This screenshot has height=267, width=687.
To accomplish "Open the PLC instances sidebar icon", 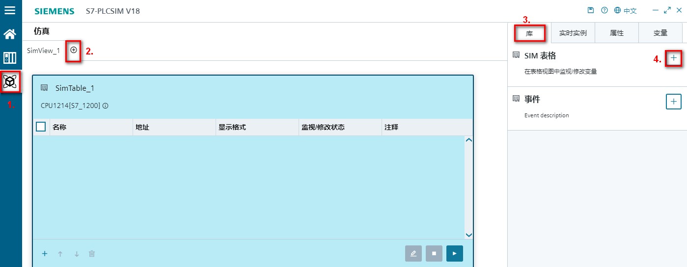I will [x=10, y=58].
